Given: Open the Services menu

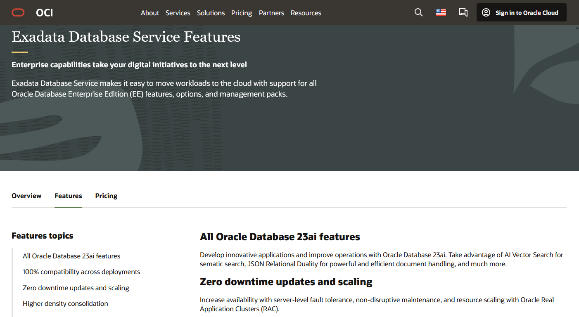Looking at the screenshot, I should click(x=178, y=13).
